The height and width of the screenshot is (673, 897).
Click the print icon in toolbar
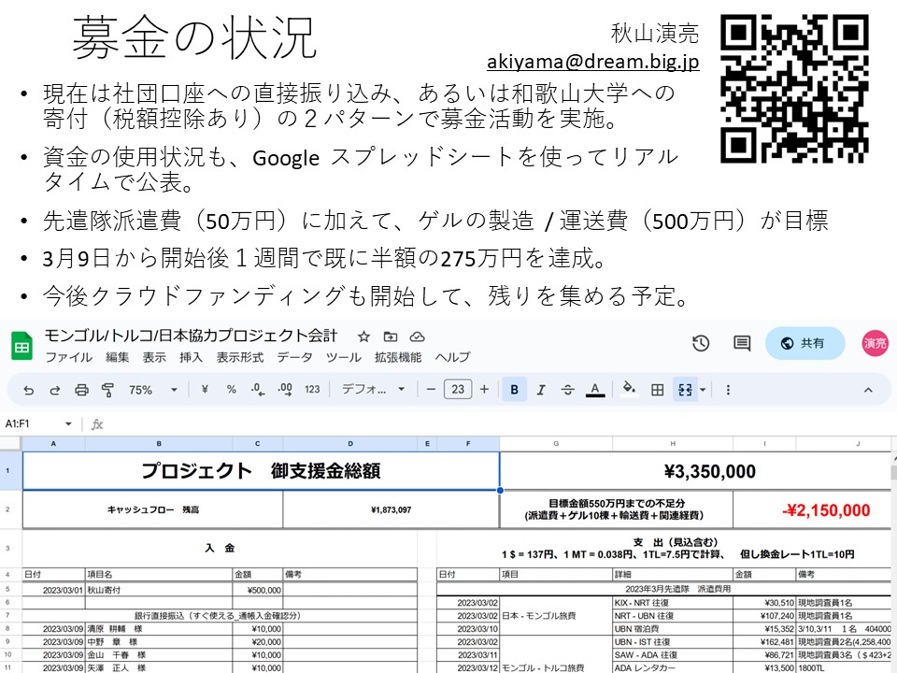coord(81,390)
